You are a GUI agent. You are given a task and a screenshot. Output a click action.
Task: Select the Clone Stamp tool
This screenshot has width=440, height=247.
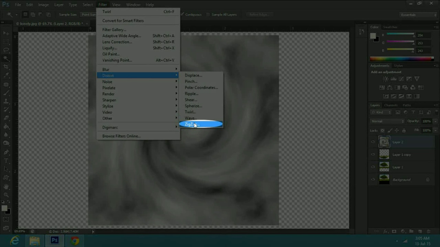pyautogui.click(x=6, y=101)
